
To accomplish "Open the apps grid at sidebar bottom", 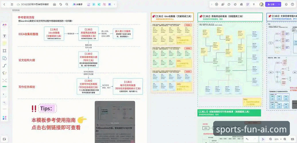I will (x=5, y=118).
